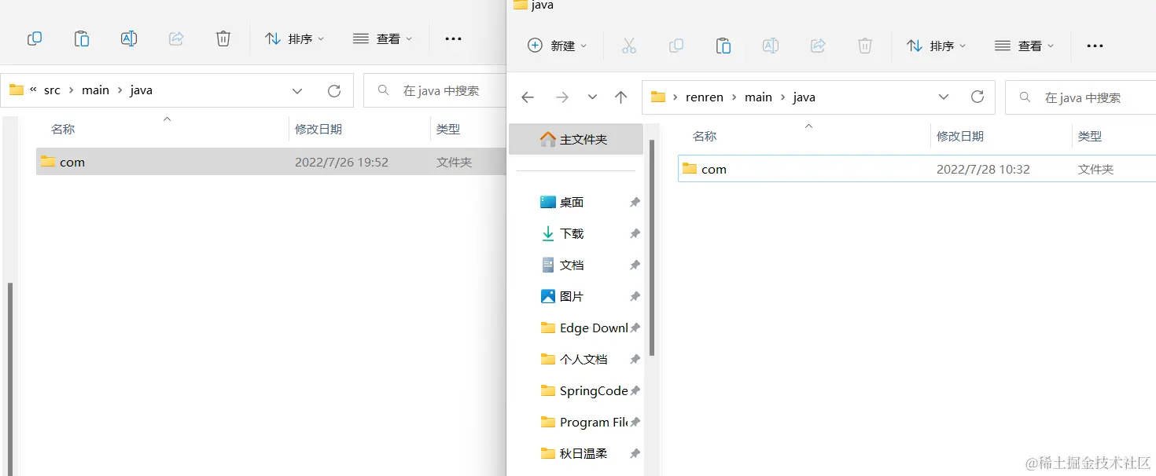The image size is (1156, 476).
Task: Expand address history dropdown in right window
Action: point(944,97)
